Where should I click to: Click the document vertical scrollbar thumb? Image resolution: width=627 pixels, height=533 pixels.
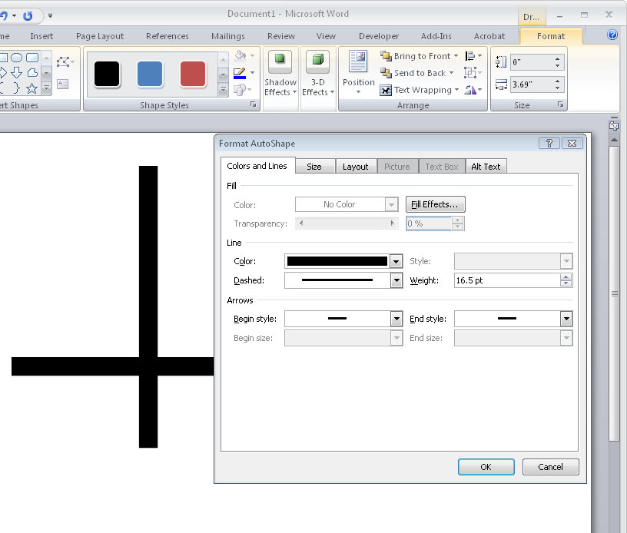point(614,293)
